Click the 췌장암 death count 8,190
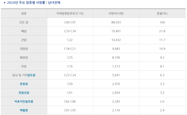The image size is (187, 115). tap(116, 57)
